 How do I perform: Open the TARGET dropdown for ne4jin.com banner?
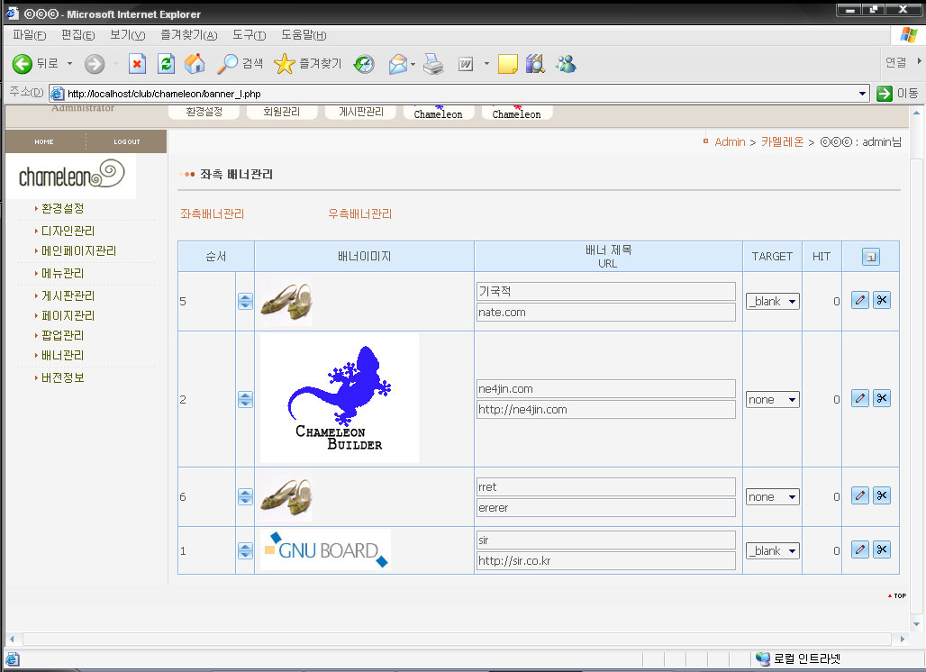773,399
